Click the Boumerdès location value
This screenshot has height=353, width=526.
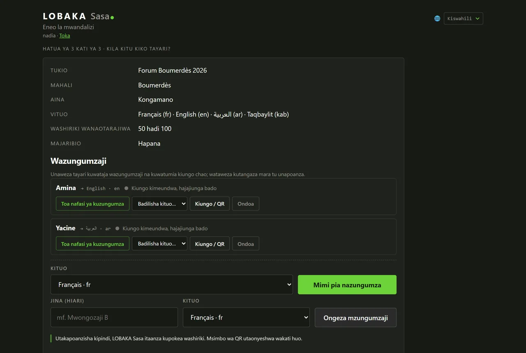point(155,85)
